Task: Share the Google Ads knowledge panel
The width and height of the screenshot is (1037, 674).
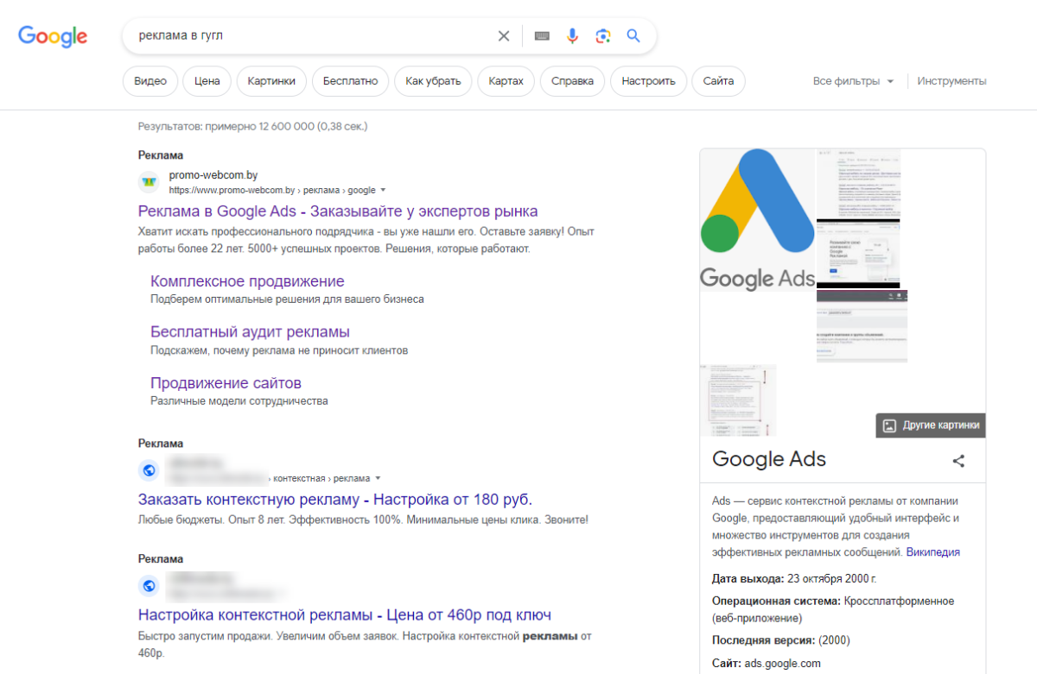Action: [958, 461]
